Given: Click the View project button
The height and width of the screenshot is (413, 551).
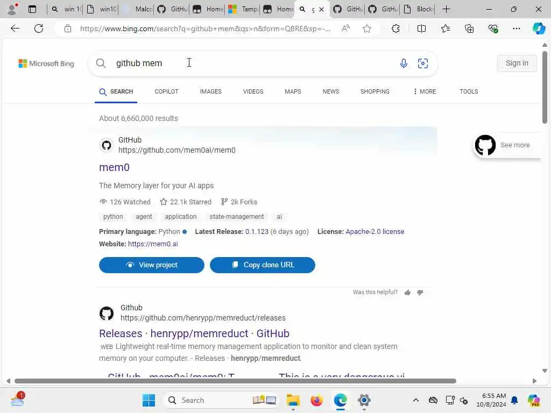Looking at the screenshot, I should click(151, 265).
